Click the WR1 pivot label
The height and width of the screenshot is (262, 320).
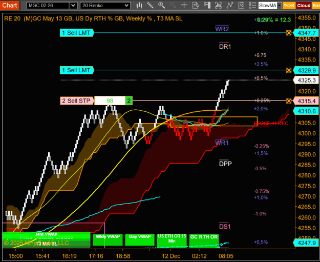222,143
